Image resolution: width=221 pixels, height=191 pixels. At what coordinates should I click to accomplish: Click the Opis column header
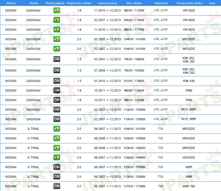212,3
